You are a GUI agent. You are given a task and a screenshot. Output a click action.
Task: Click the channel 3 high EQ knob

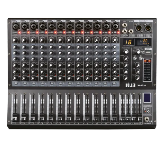tap(33, 47)
